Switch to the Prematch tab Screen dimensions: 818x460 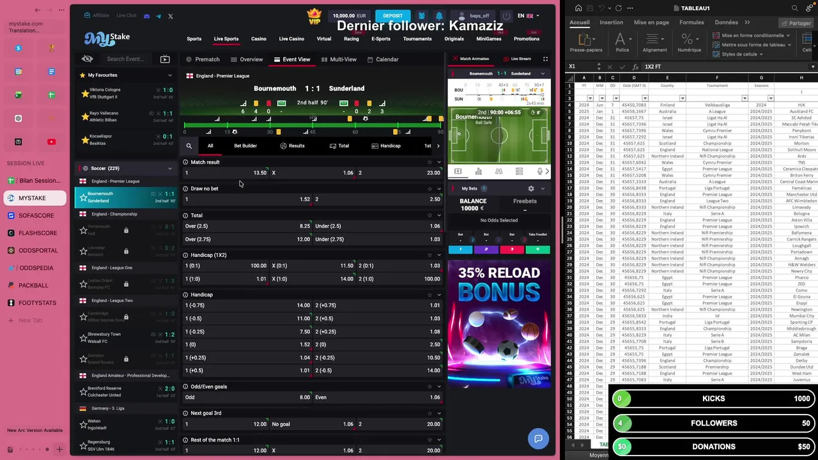pos(203,59)
